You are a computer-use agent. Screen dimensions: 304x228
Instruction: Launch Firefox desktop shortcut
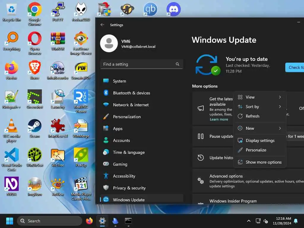pyautogui.click(x=12, y=70)
